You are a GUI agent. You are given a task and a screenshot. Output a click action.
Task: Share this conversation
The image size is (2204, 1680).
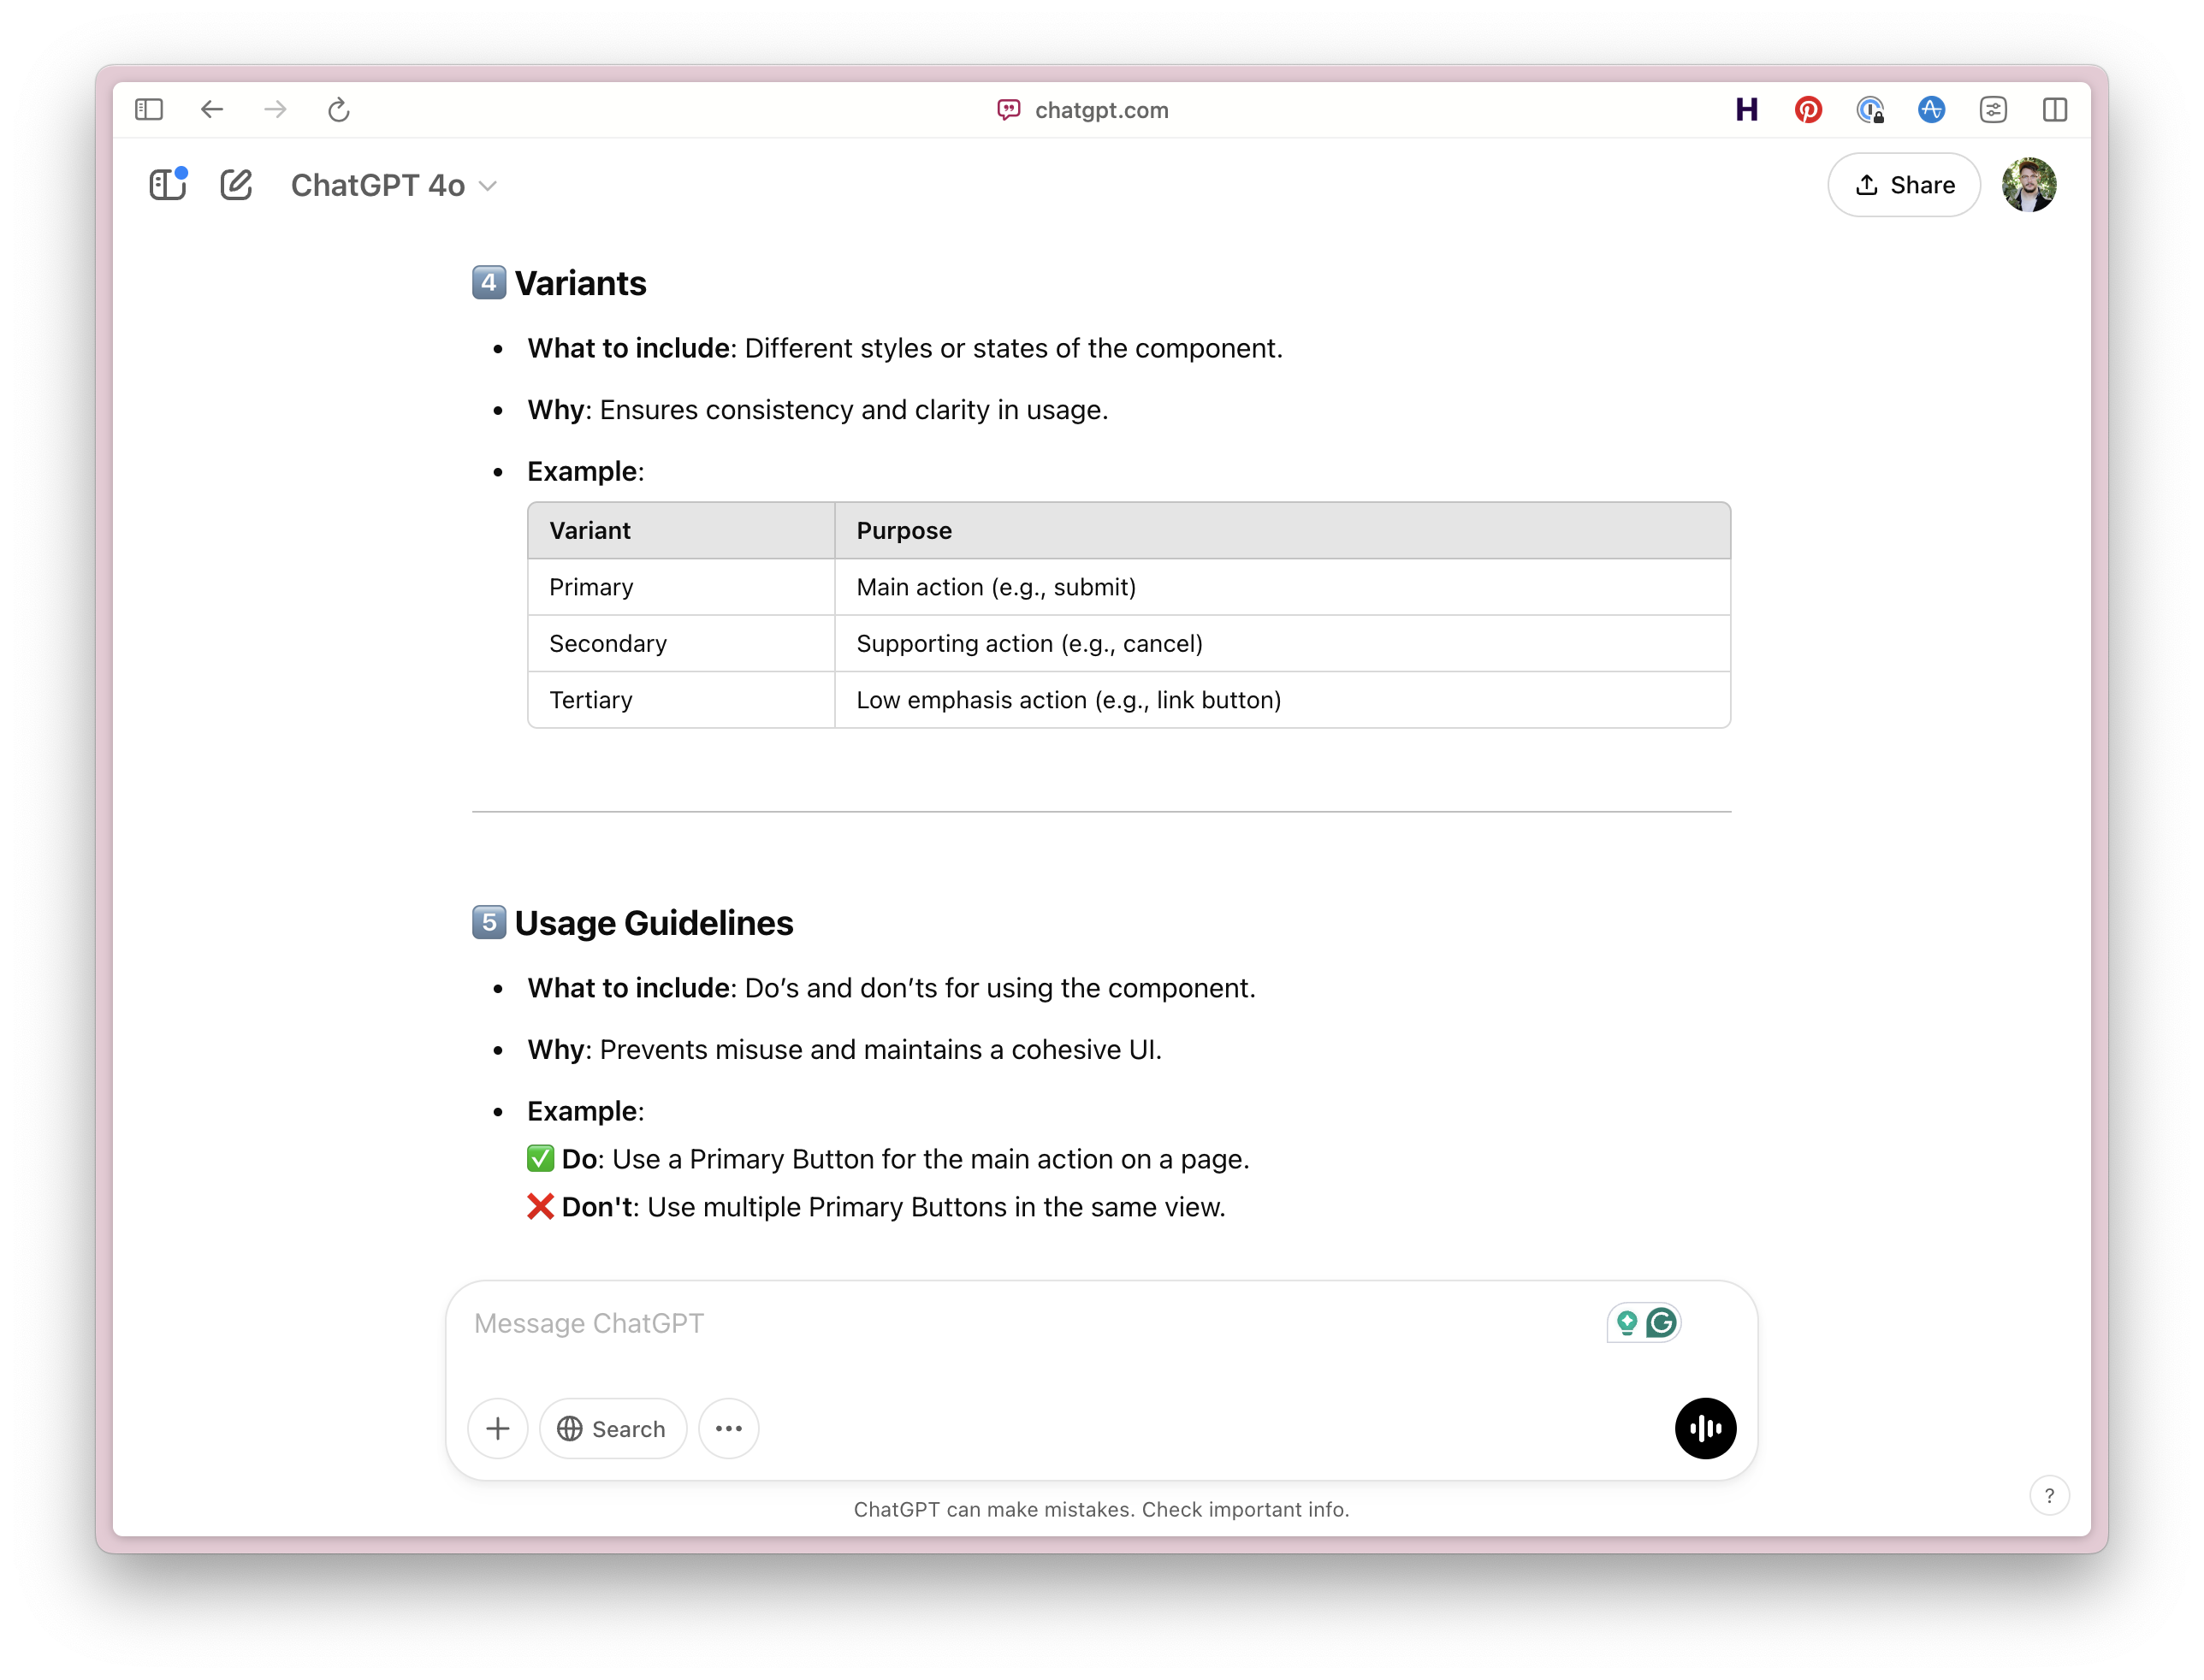[x=1901, y=184]
